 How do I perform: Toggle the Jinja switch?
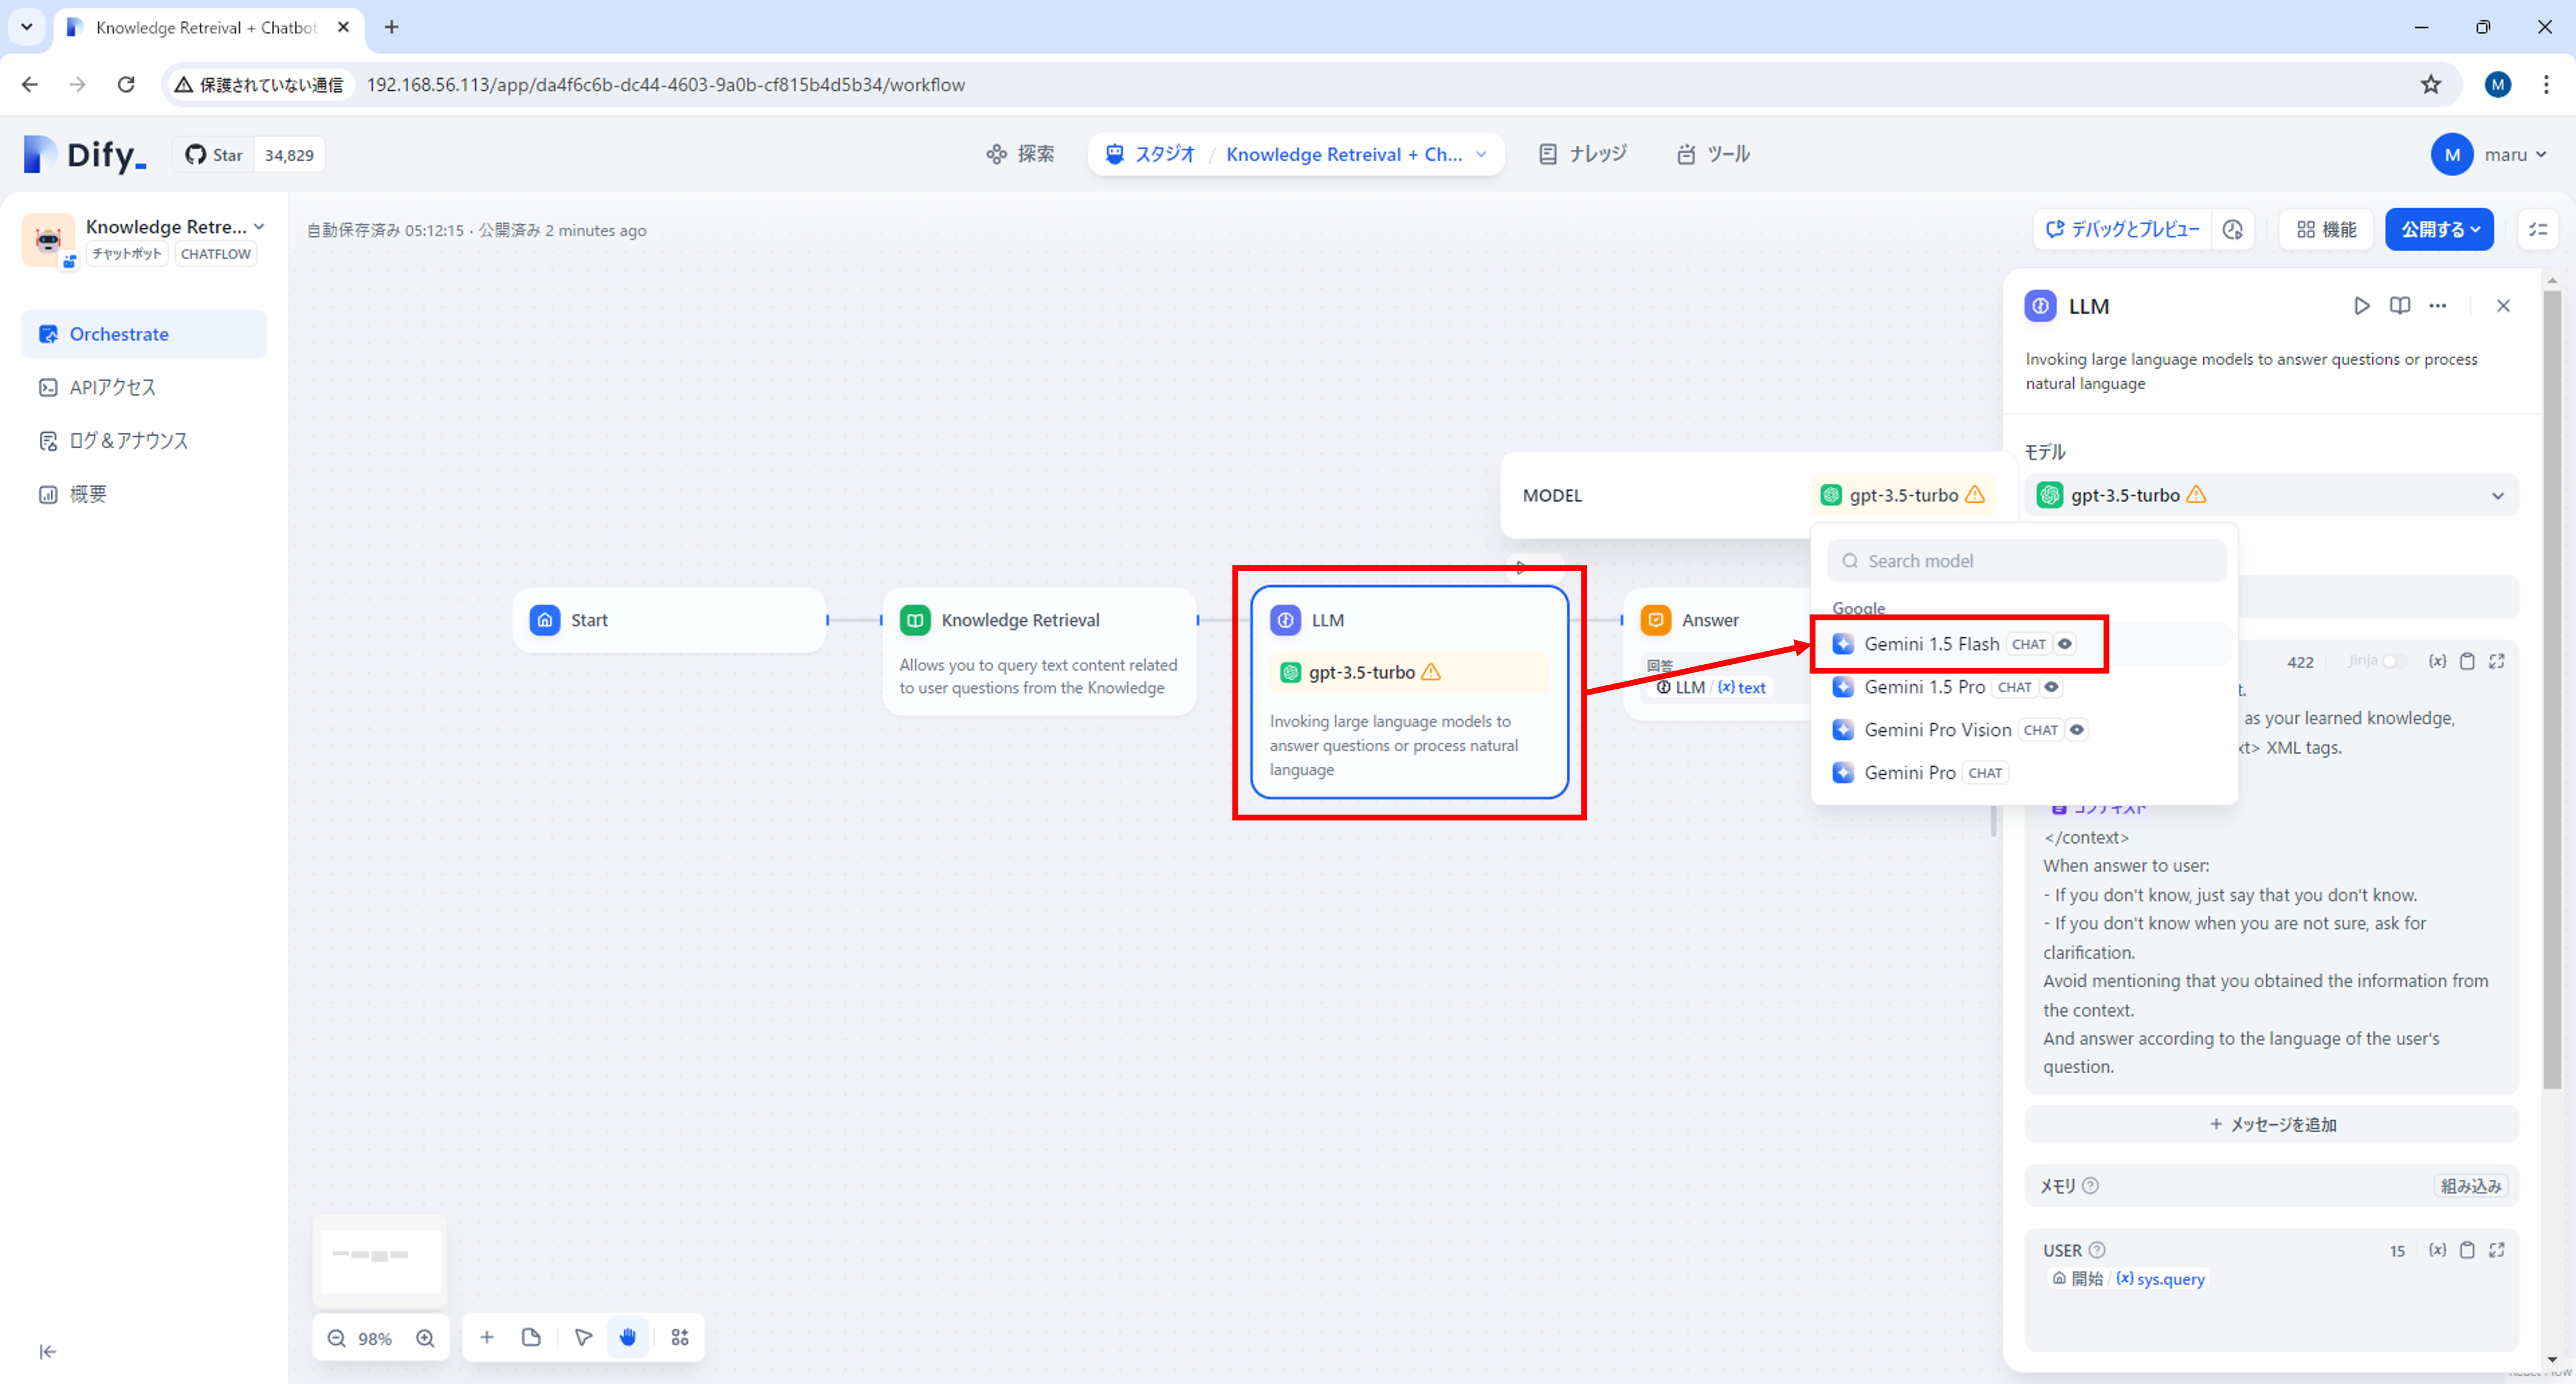click(x=2394, y=661)
